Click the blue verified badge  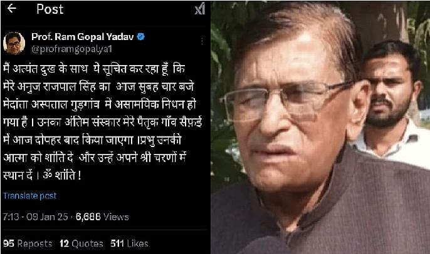click(140, 37)
